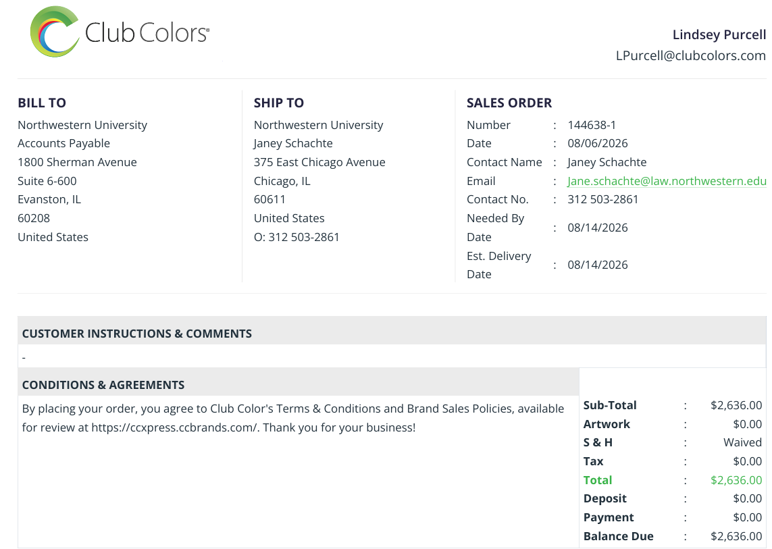Click the Sub-Total amount $2,636.00

coord(736,405)
